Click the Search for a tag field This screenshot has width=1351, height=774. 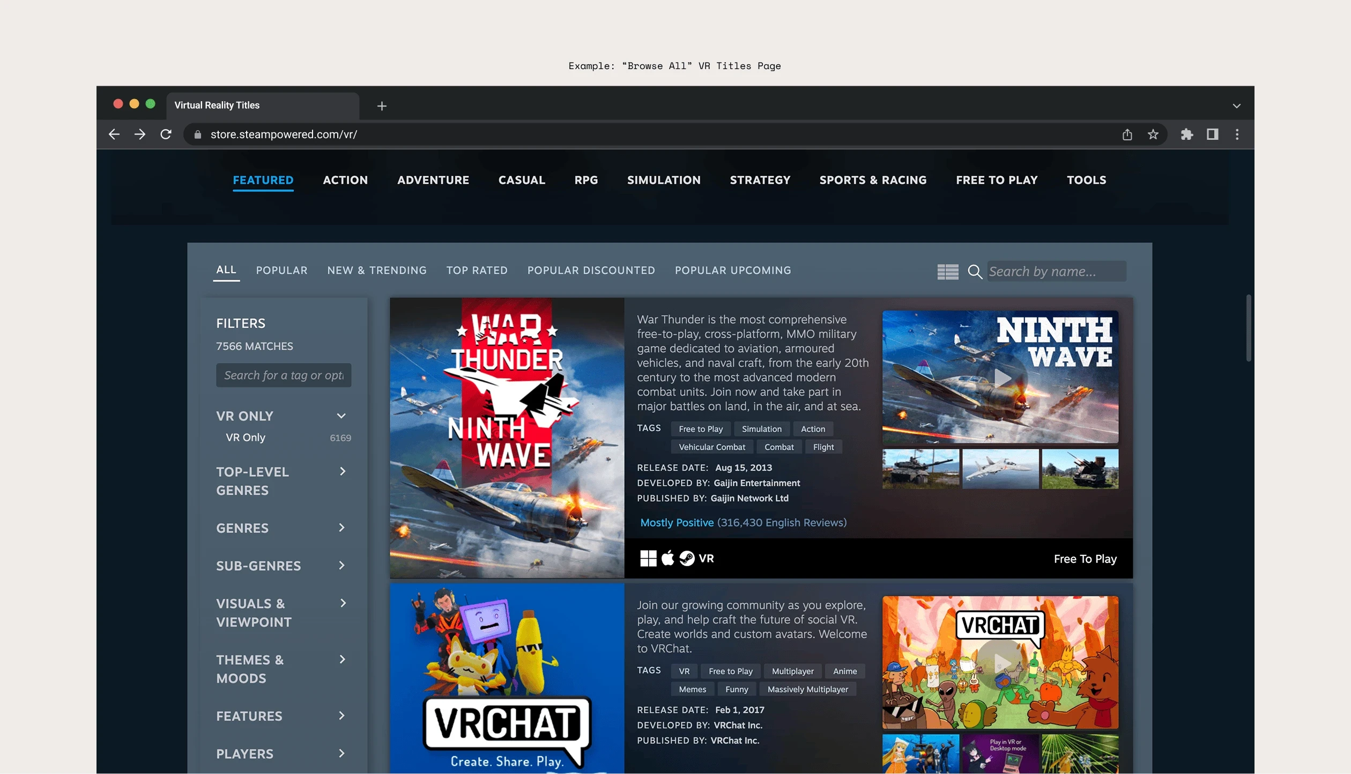coord(284,375)
